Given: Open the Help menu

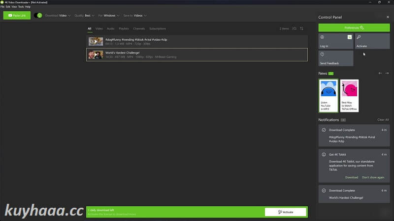Looking at the screenshot, I should pyautogui.click(x=28, y=7).
